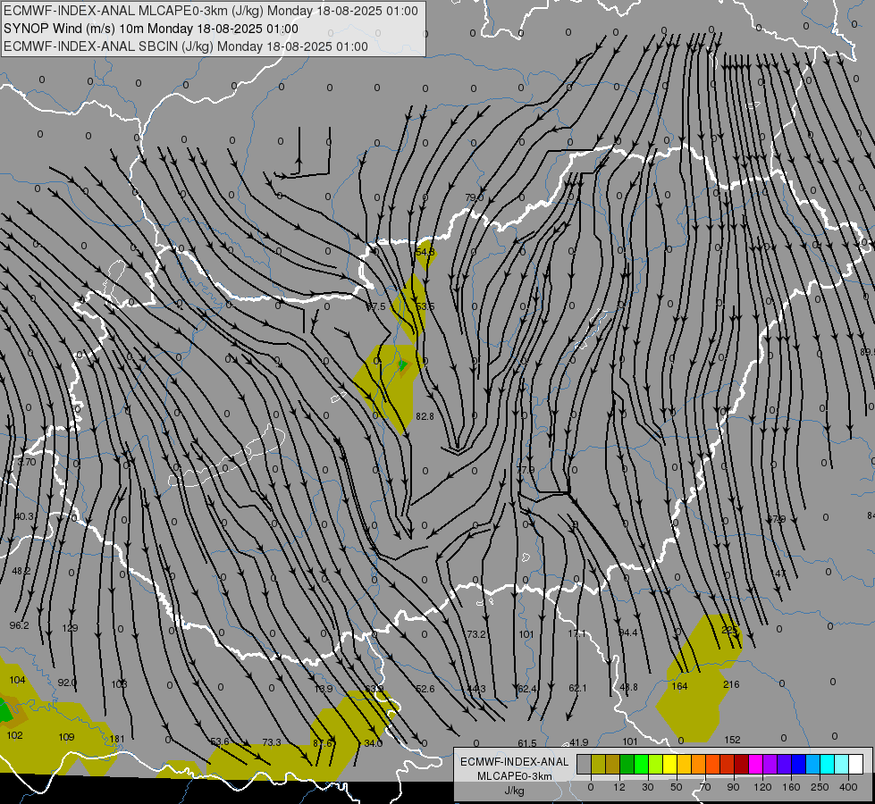Click the map value 48.8
875x804 pixels.
point(628,687)
